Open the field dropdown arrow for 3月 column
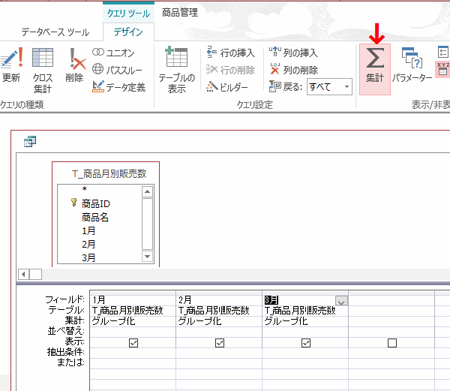The height and width of the screenshot is (391, 450). tap(341, 301)
